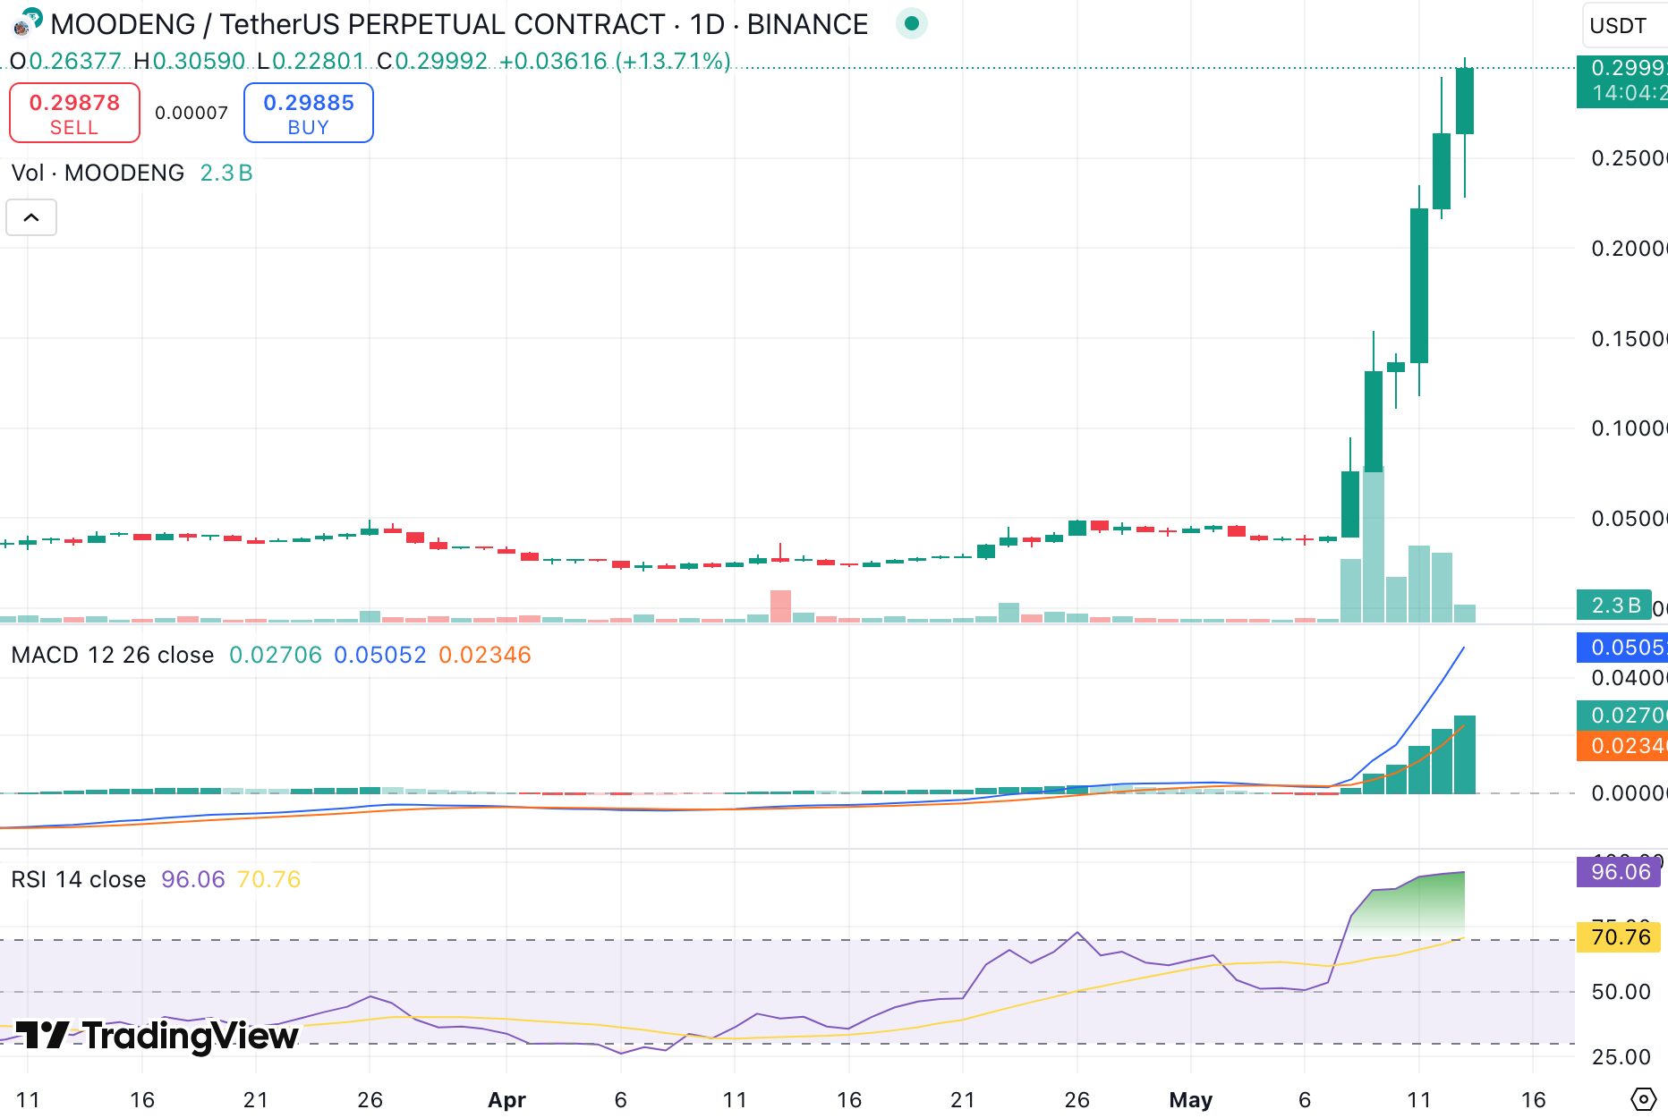Collapse the indicator legend with chevron
This screenshot has height=1118, width=1668.
point(31,217)
